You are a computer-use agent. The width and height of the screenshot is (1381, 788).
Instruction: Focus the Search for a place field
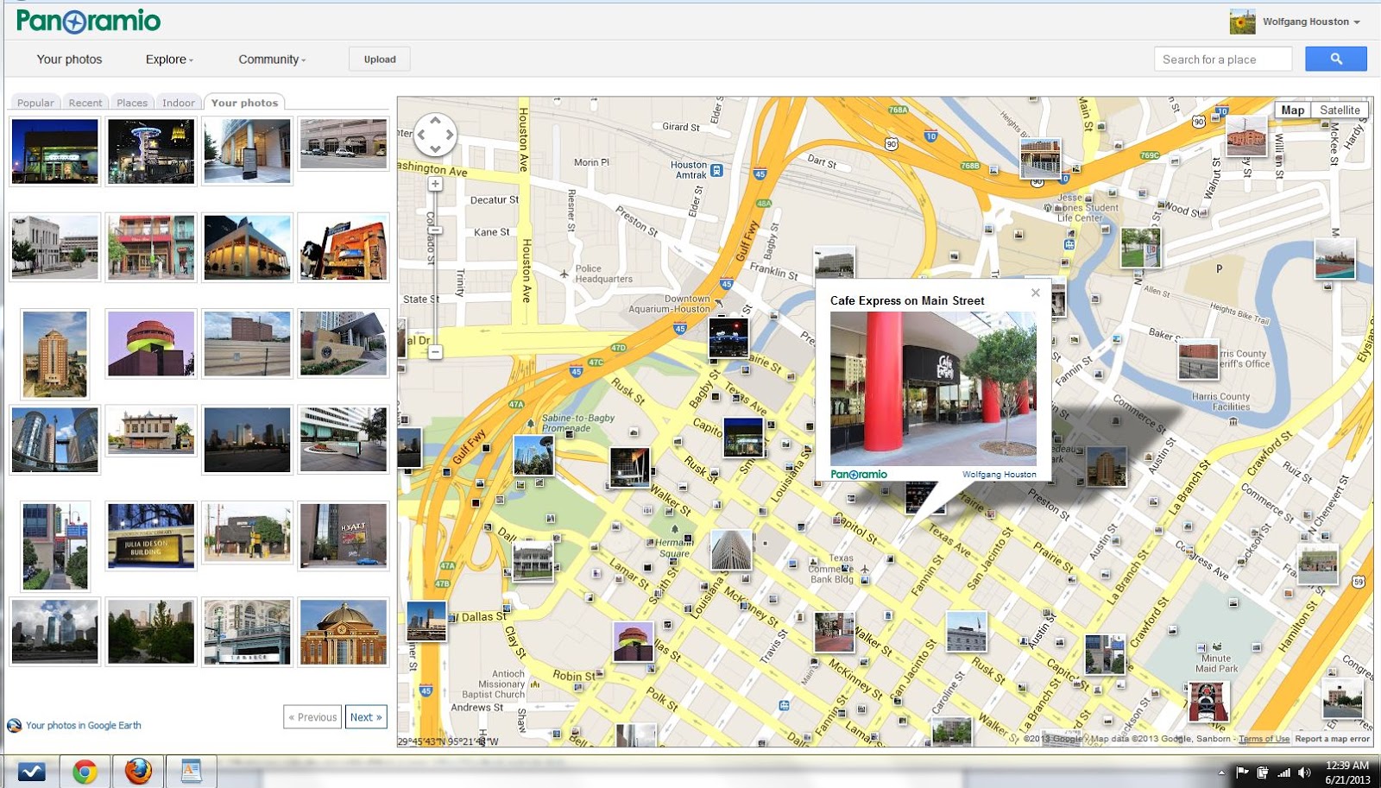click(1223, 59)
